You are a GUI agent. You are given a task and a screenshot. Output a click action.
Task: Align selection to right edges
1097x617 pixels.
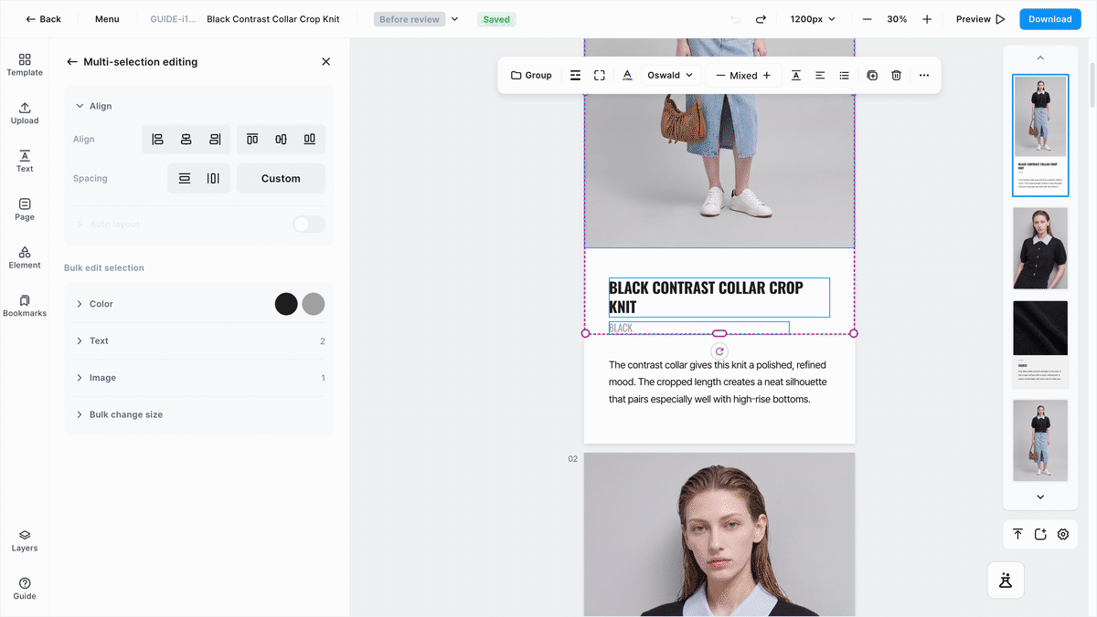pyautogui.click(x=215, y=140)
